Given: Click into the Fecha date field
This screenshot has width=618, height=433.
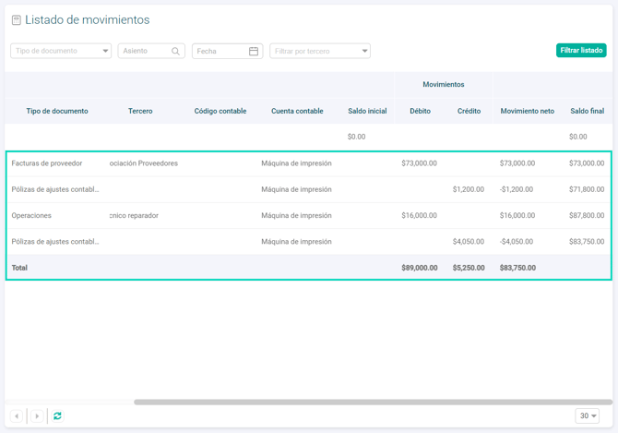Looking at the screenshot, I should pos(220,52).
